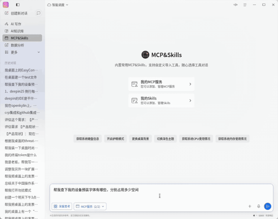Click the chevron on 我的Skills
The width and height of the screenshot is (278, 219).
[x=190, y=101]
